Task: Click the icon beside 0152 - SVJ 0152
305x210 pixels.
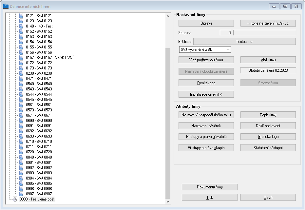Action: [x=21, y=31]
